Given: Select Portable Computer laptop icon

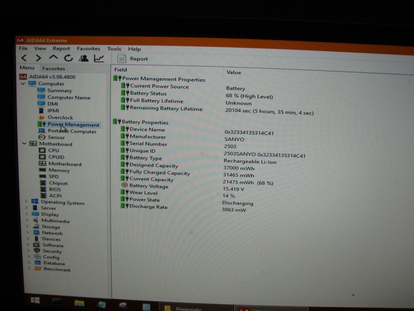Looking at the screenshot, I should [42, 131].
